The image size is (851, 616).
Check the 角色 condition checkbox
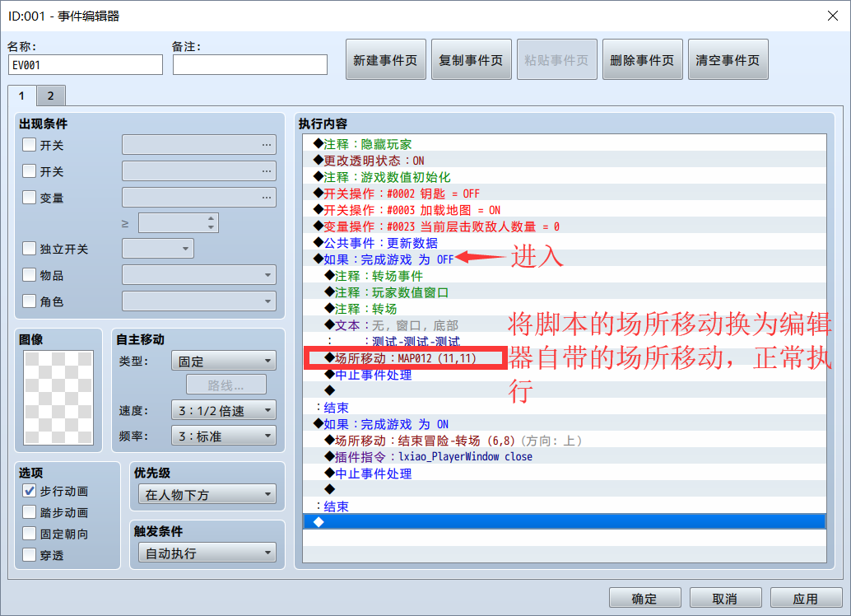tap(30, 301)
